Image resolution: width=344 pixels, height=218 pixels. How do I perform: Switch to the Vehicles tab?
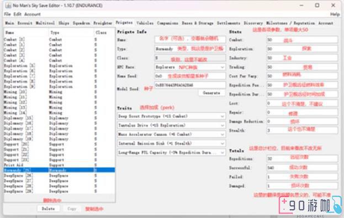tap(145, 23)
